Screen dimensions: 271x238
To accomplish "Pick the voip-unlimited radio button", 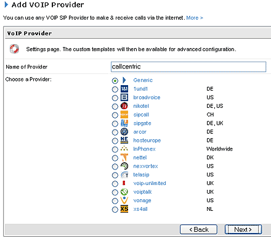I will (x=115, y=184).
